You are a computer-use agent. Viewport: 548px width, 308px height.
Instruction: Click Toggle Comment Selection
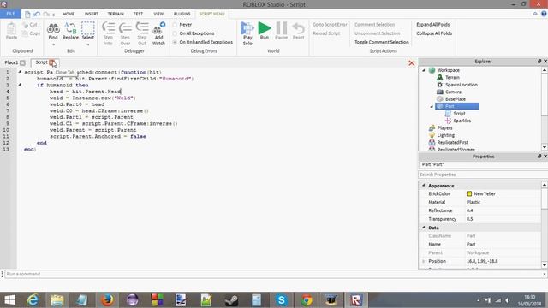click(382, 42)
